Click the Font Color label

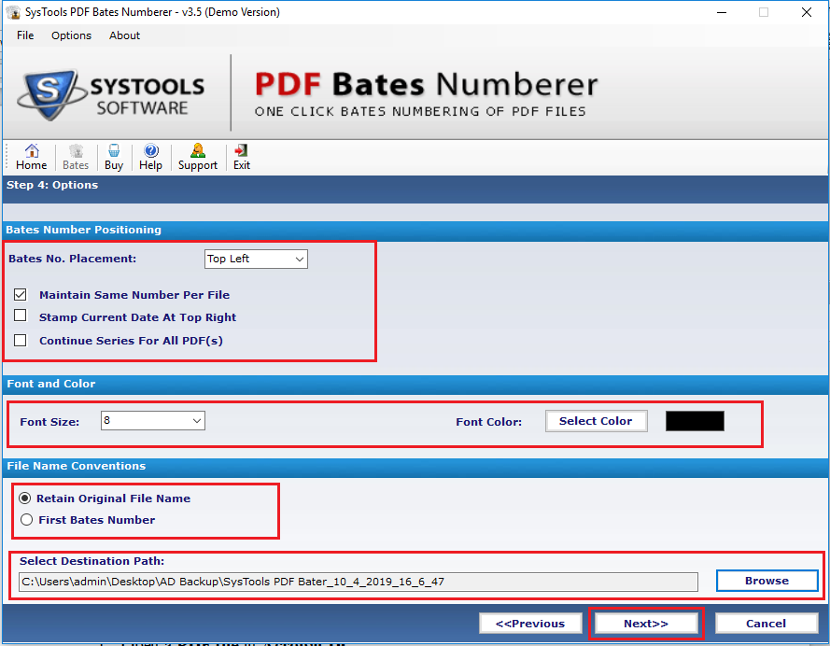pyautogui.click(x=489, y=422)
